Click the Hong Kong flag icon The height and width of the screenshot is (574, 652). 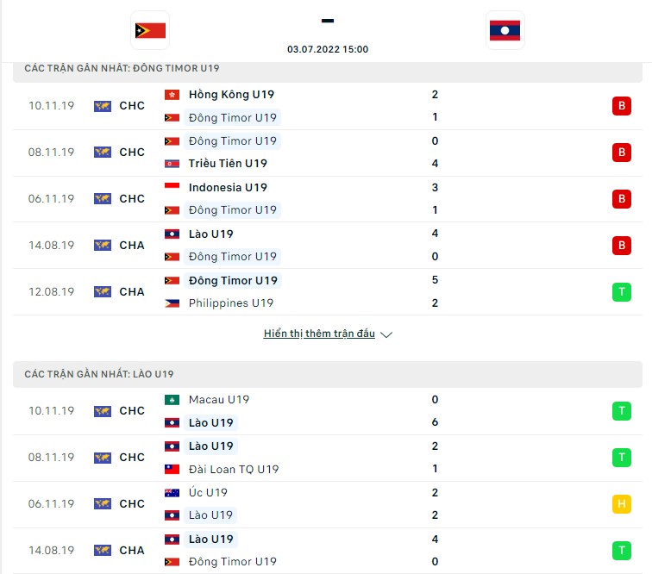pos(172,95)
